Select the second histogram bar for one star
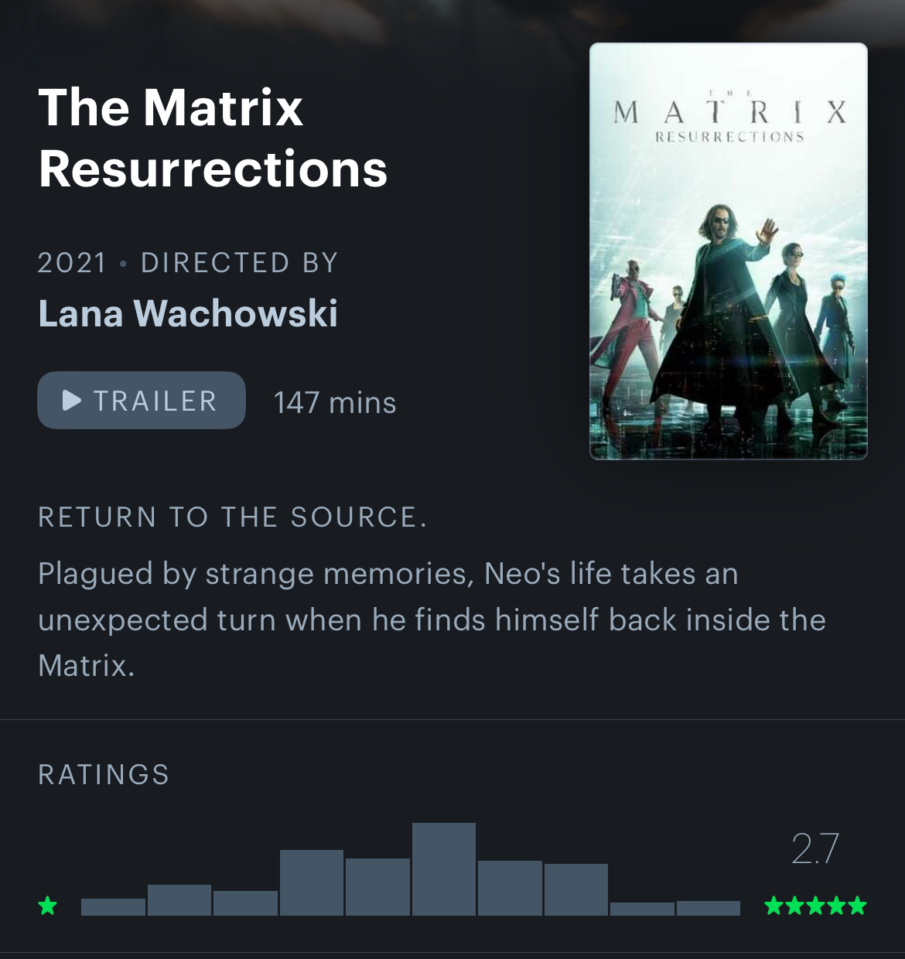 click(x=179, y=900)
